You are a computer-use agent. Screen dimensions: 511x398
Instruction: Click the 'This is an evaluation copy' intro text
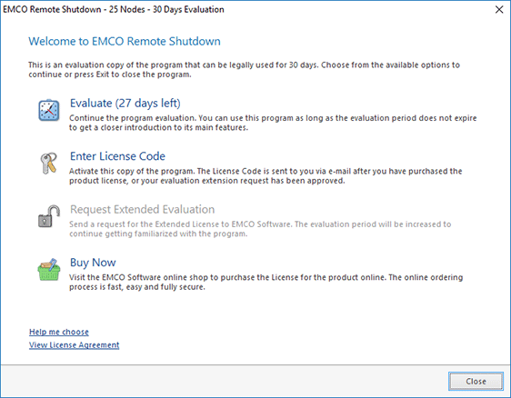[x=244, y=70]
